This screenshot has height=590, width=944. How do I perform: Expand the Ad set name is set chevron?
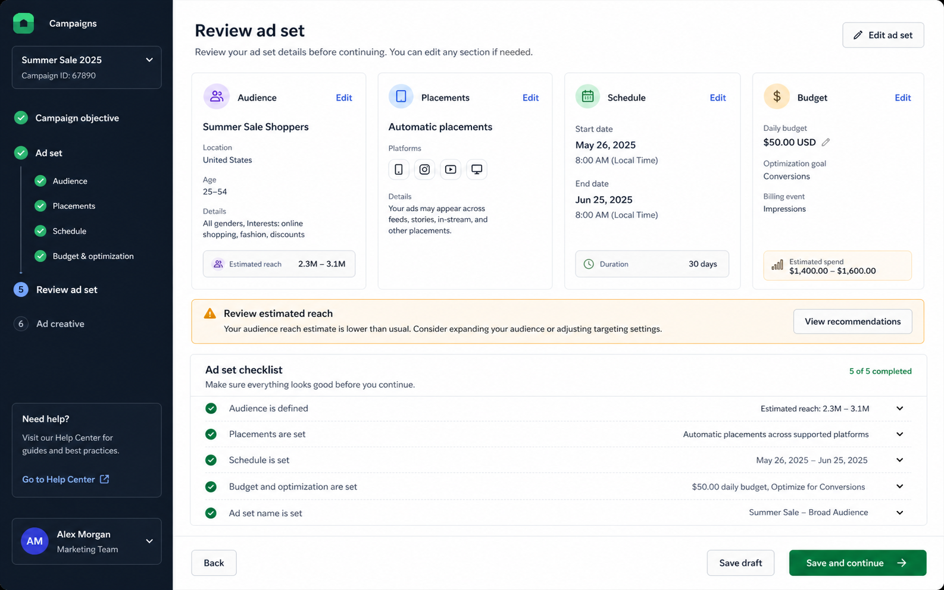[900, 513]
